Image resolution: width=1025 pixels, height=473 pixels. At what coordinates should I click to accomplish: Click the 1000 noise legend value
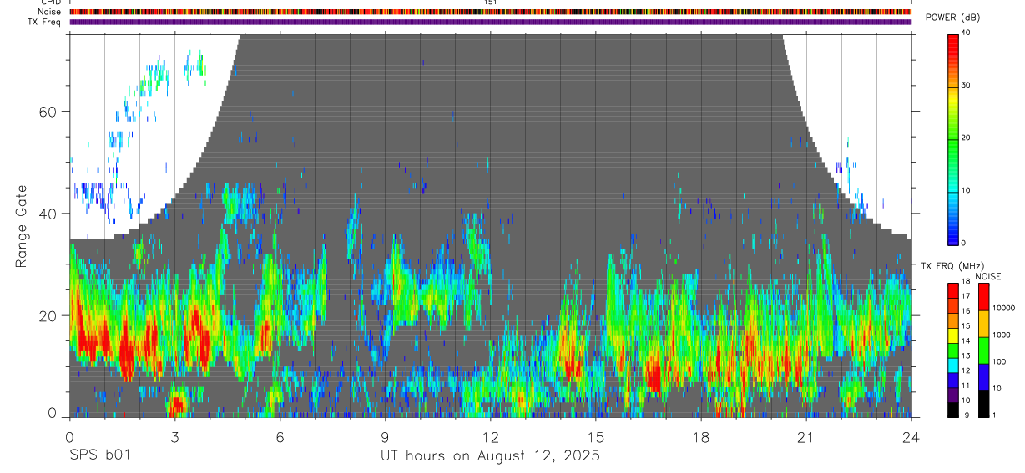[x=1002, y=335]
